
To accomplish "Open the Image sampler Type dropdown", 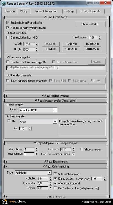I will (38, 110).
